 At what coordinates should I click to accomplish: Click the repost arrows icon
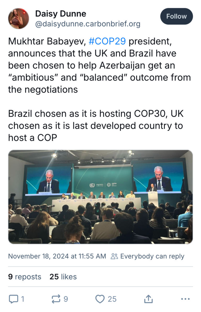coord(56,299)
